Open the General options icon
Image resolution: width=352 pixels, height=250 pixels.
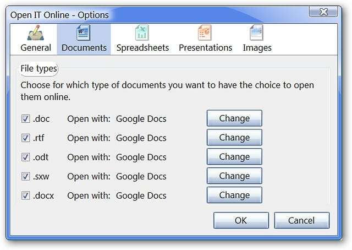pyautogui.click(x=36, y=34)
